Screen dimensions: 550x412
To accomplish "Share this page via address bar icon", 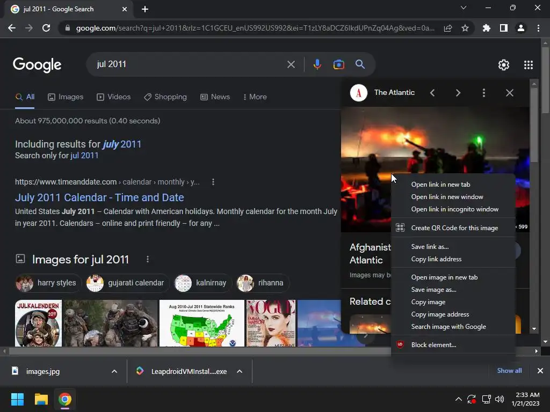I will click(448, 28).
